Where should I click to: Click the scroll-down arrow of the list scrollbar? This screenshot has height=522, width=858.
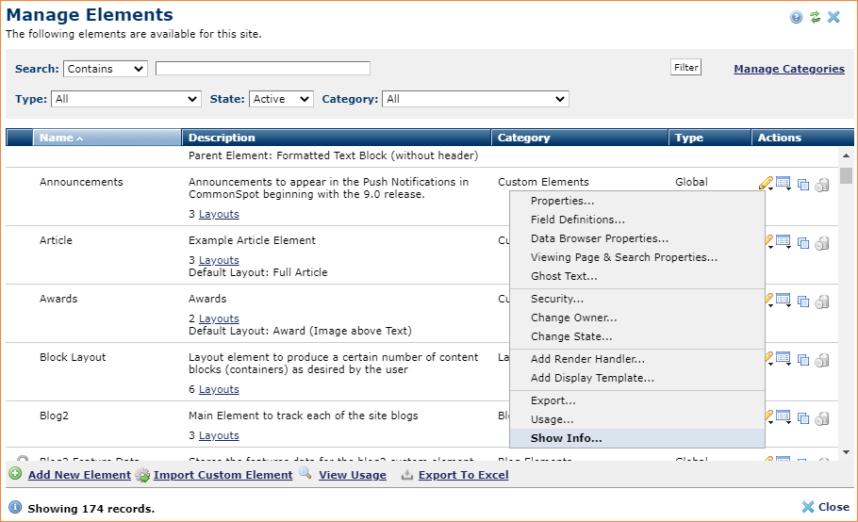tap(846, 452)
